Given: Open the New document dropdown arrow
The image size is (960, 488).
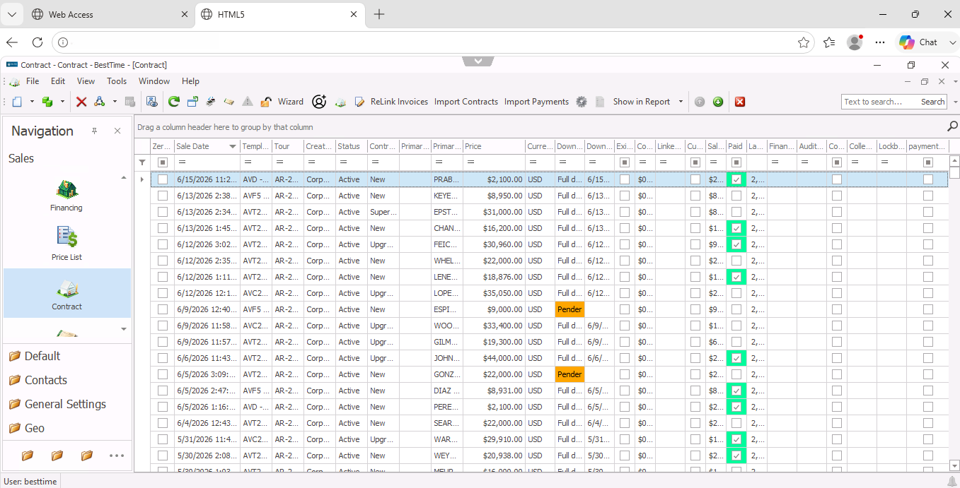Looking at the screenshot, I should click(31, 102).
